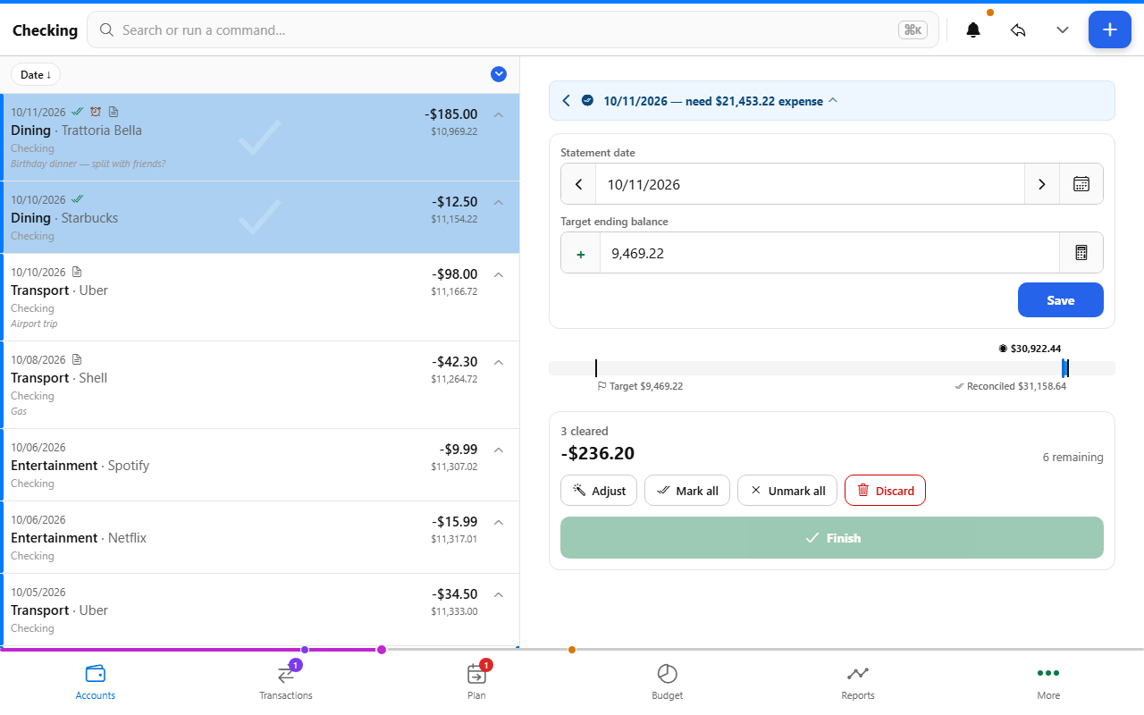
Task: Expand the Starbucks transaction chevron
Action: point(499,202)
